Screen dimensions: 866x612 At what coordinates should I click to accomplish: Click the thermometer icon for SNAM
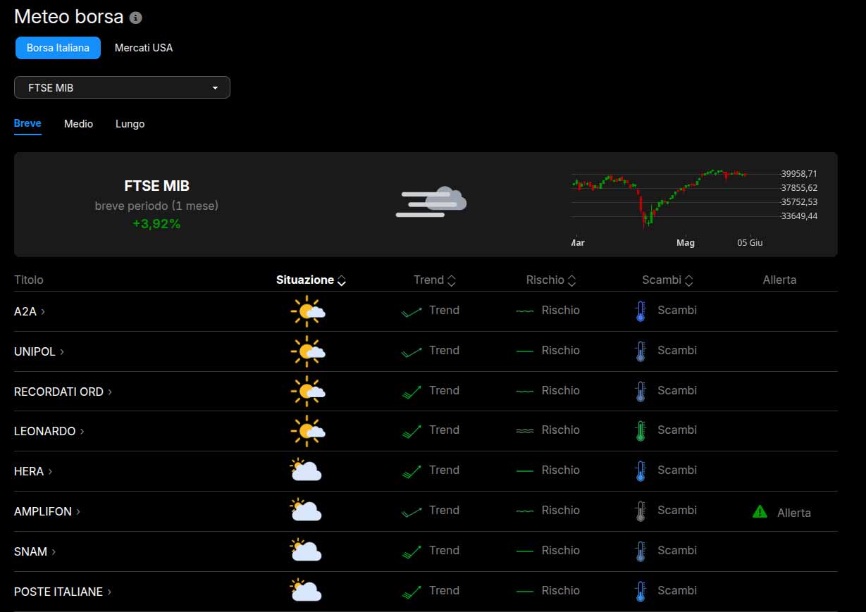pos(641,551)
